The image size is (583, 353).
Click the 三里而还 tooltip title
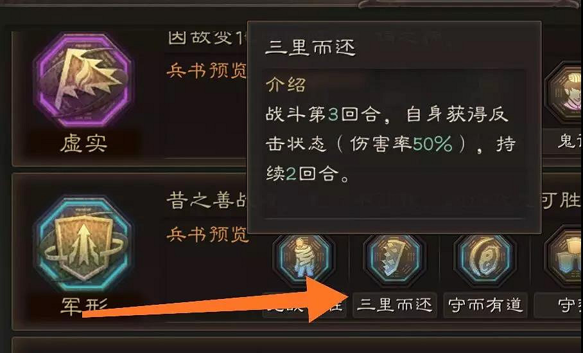tap(310, 48)
